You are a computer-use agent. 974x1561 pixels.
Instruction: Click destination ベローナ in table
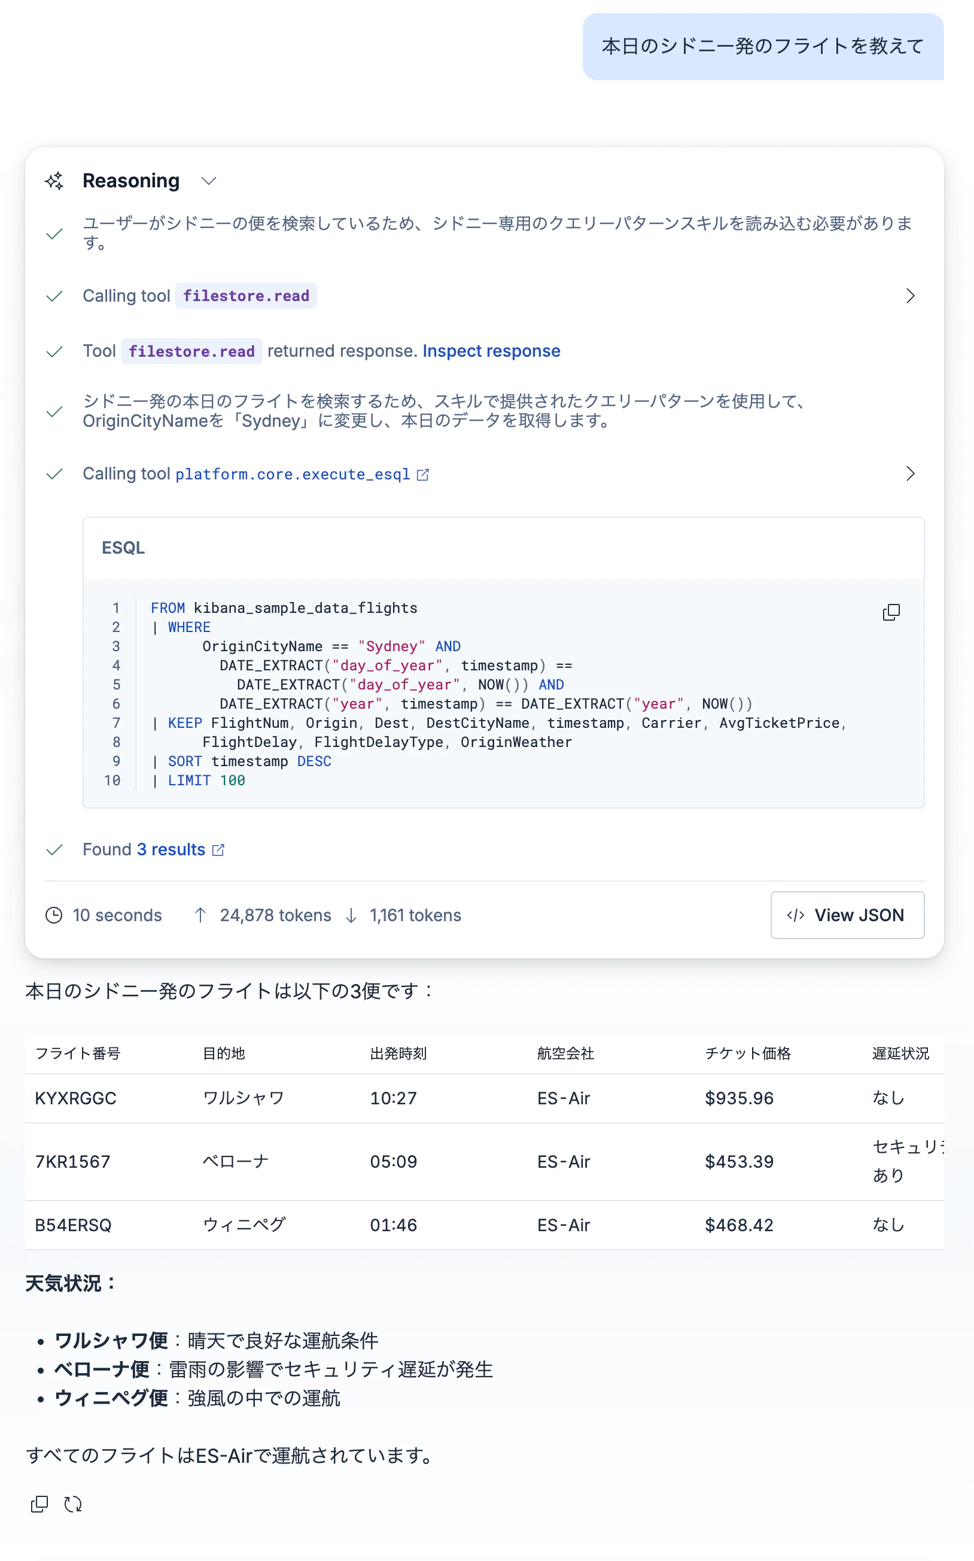(x=235, y=1161)
